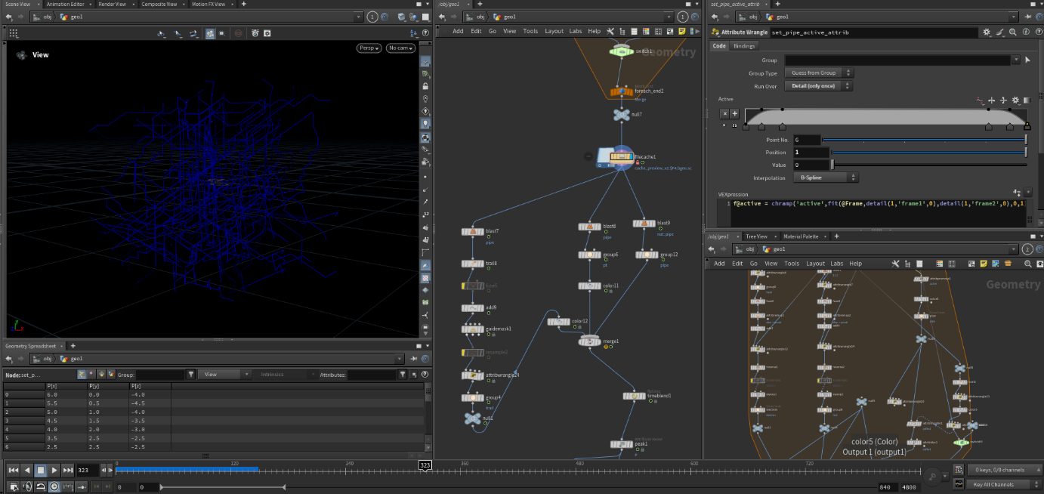Click the magnifier search icon in parameter header
This screenshot has width=1044, height=494.
pos(1012,32)
